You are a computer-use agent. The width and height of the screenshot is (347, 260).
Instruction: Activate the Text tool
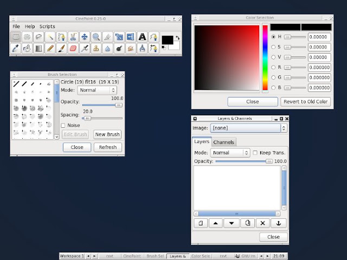click(x=142, y=37)
